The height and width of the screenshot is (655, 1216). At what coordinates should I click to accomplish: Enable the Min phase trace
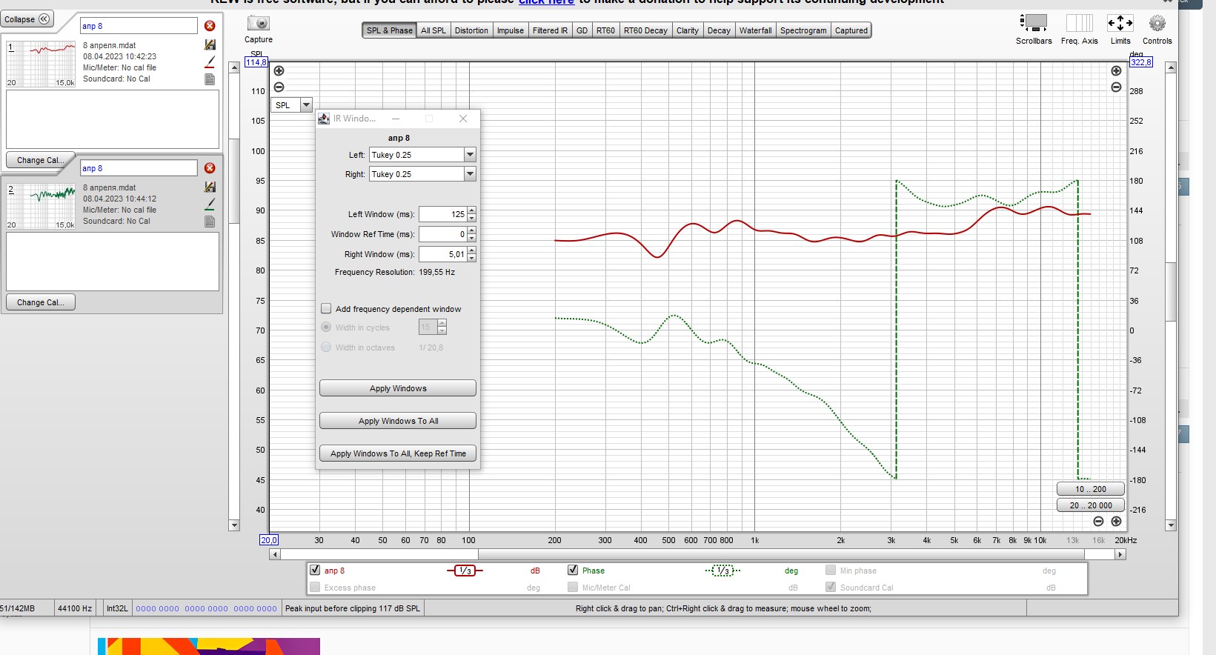click(831, 570)
